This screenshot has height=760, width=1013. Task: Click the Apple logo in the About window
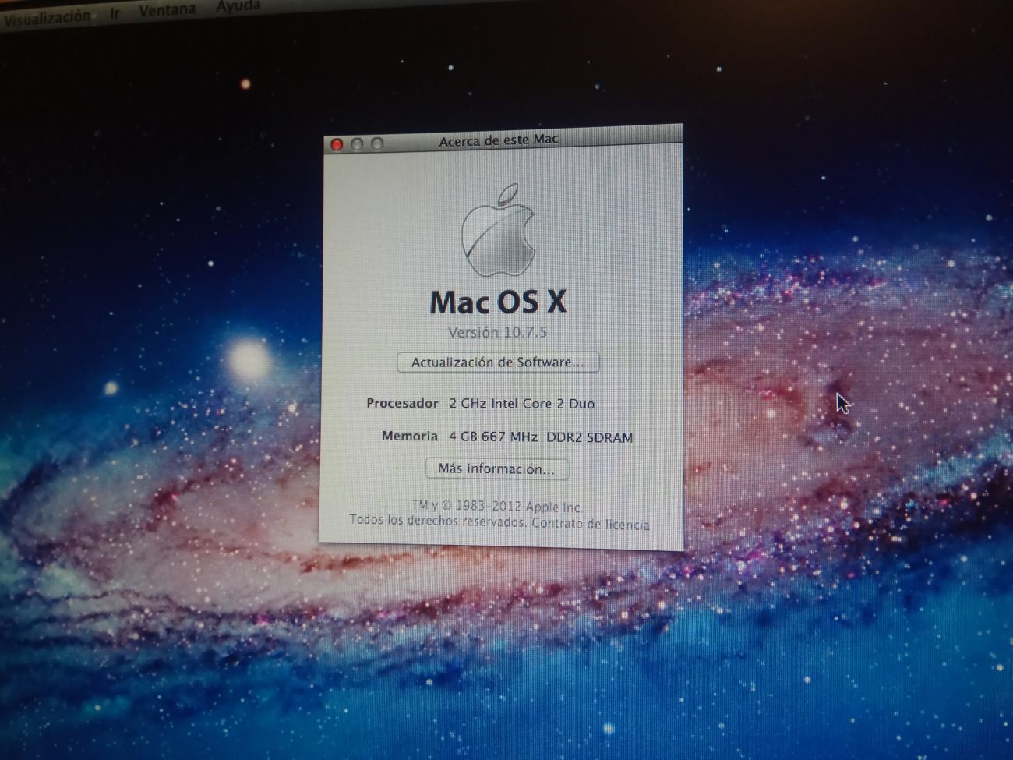click(x=499, y=230)
